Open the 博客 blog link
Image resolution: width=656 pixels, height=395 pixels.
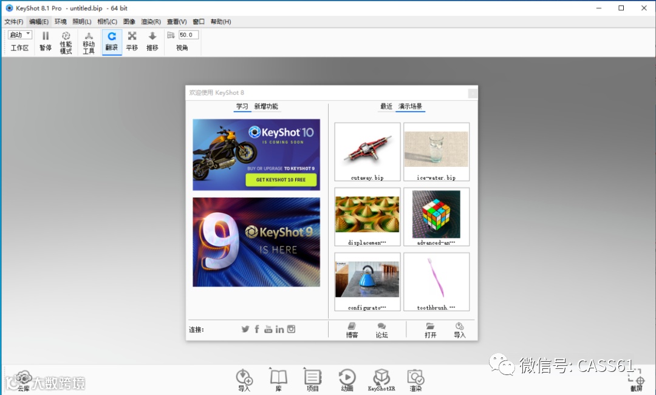click(352, 330)
